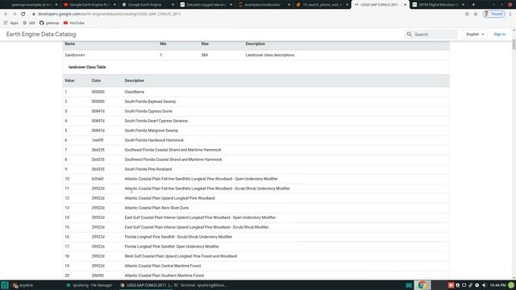Go back with the browser back arrow
The width and height of the screenshot is (516, 290).
(6, 14)
